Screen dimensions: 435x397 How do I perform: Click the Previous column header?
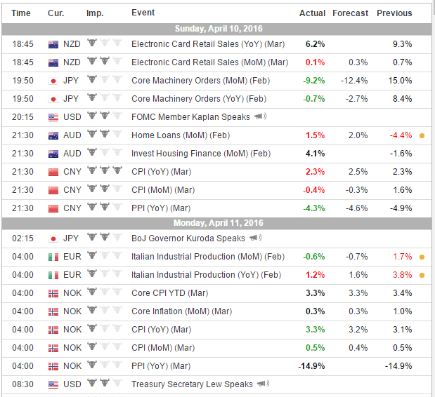pyautogui.click(x=394, y=13)
